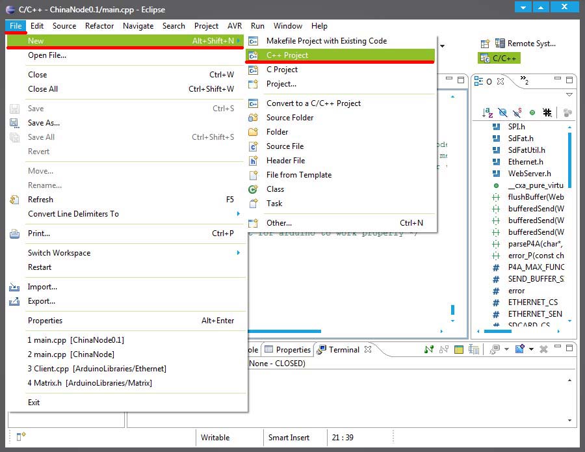Image resolution: width=585 pixels, height=452 pixels.
Task: Select C Project in the submenu
Action: pos(340,70)
